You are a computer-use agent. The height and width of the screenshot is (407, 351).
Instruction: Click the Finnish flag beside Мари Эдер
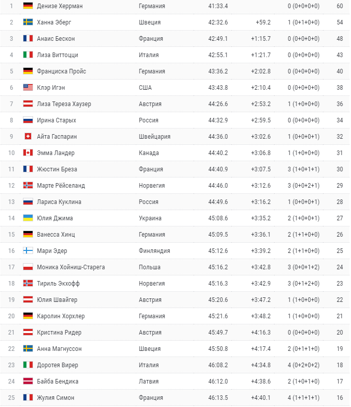(x=28, y=251)
